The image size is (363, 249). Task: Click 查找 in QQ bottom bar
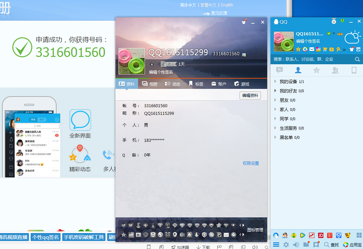(331, 245)
